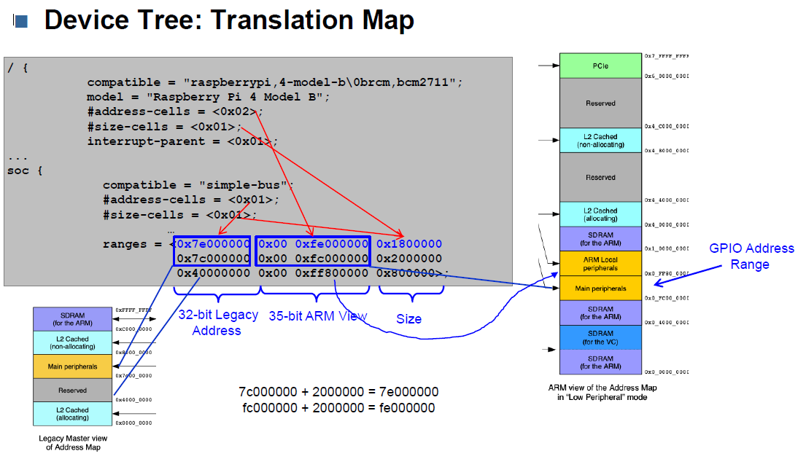
Task: Click the model Raspberry Pi 4 line
Action: (x=208, y=97)
